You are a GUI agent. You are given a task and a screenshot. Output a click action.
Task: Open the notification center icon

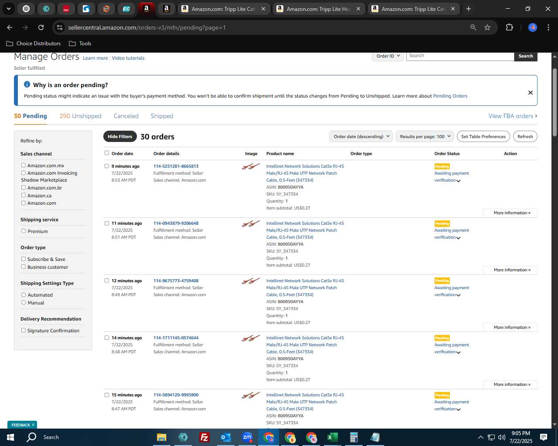click(544, 437)
